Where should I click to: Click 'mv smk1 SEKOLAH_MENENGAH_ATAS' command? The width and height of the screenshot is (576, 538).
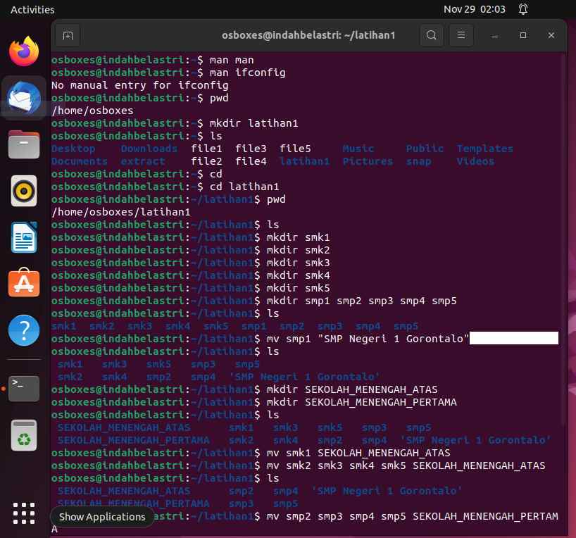358,453
